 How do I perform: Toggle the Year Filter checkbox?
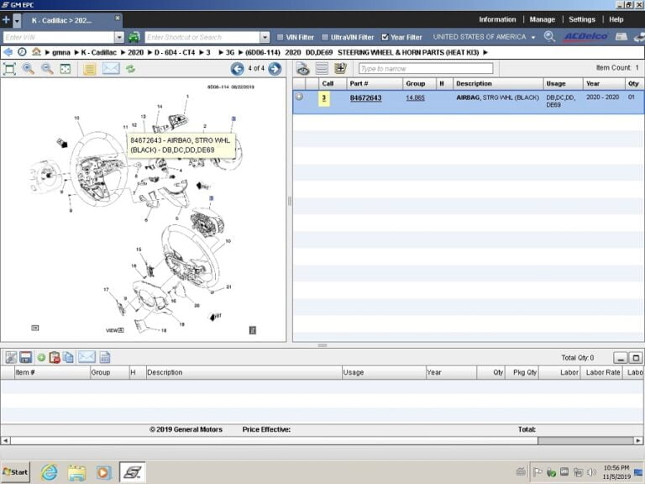coord(385,37)
